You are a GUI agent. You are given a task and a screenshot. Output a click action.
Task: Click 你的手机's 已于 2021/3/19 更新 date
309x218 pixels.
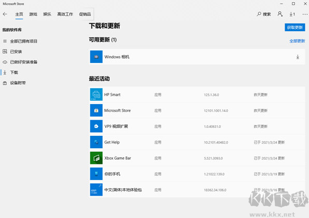click(269, 174)
